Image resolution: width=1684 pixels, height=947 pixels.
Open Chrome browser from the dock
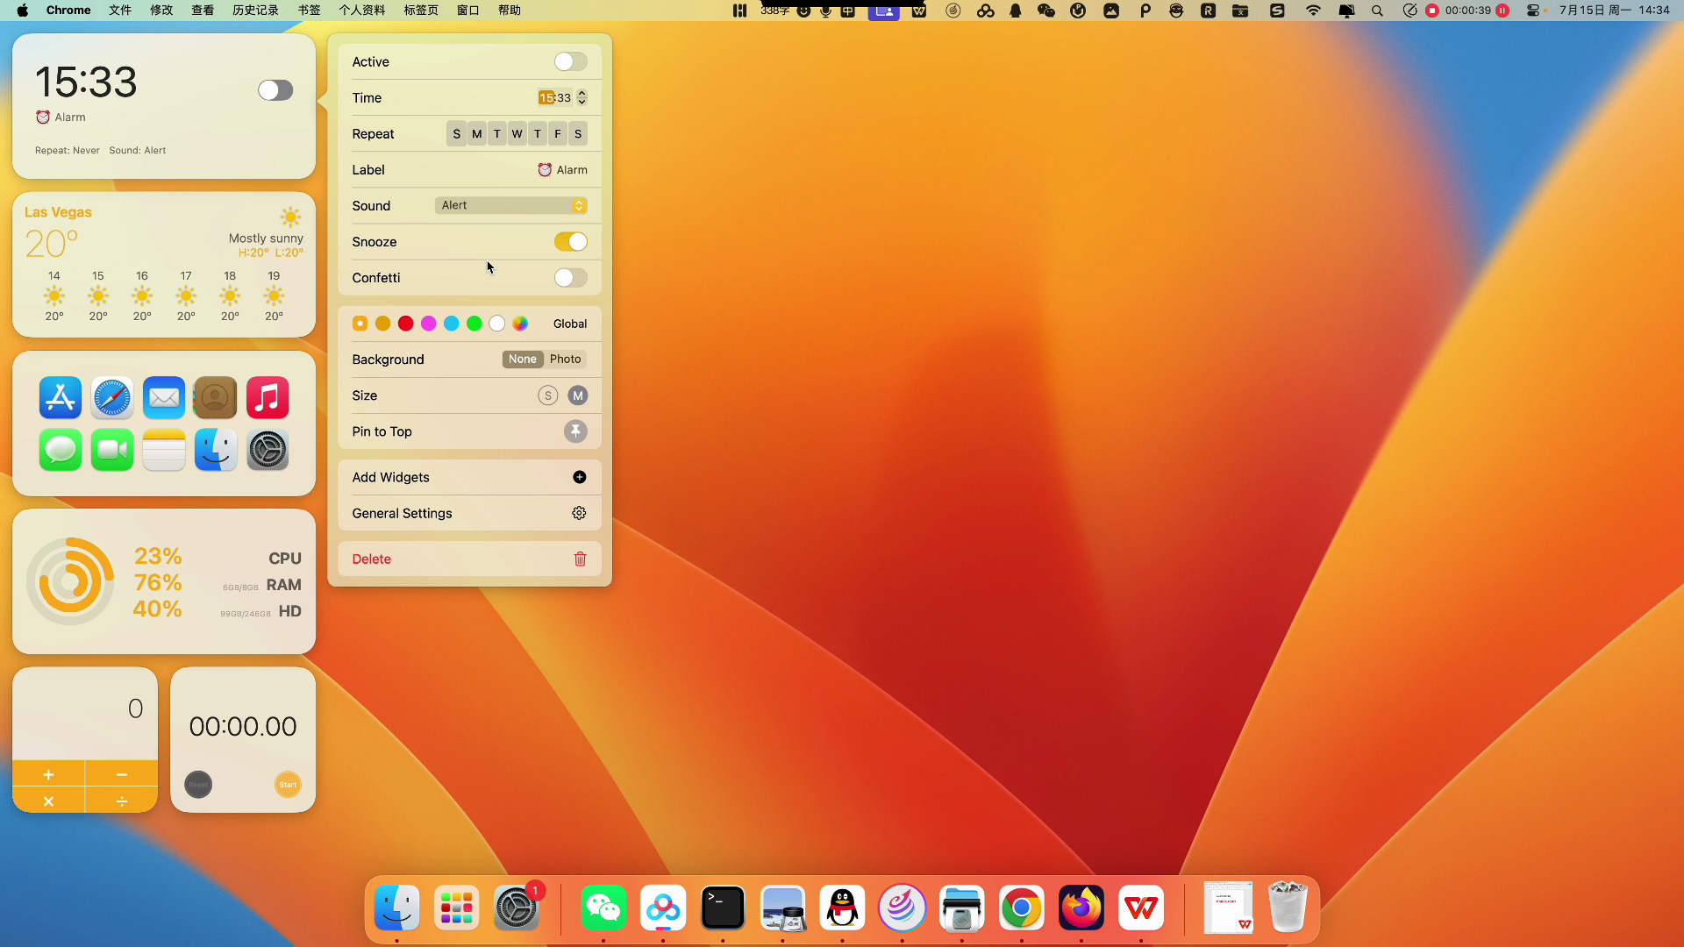click(1021, 907)
